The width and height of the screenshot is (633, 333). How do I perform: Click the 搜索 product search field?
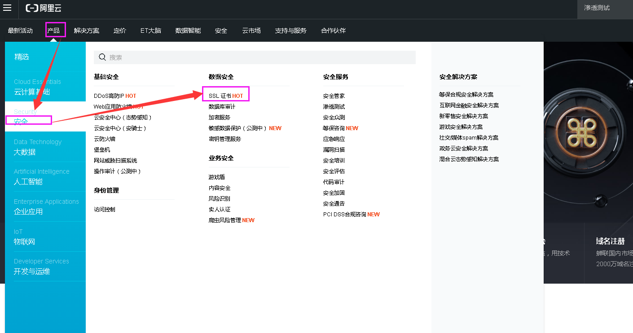(x=255, y=57)
